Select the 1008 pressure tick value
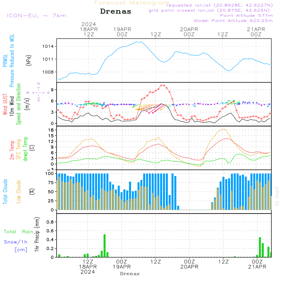This screenshot has width=283, height=283. click(x=48, y=72)
